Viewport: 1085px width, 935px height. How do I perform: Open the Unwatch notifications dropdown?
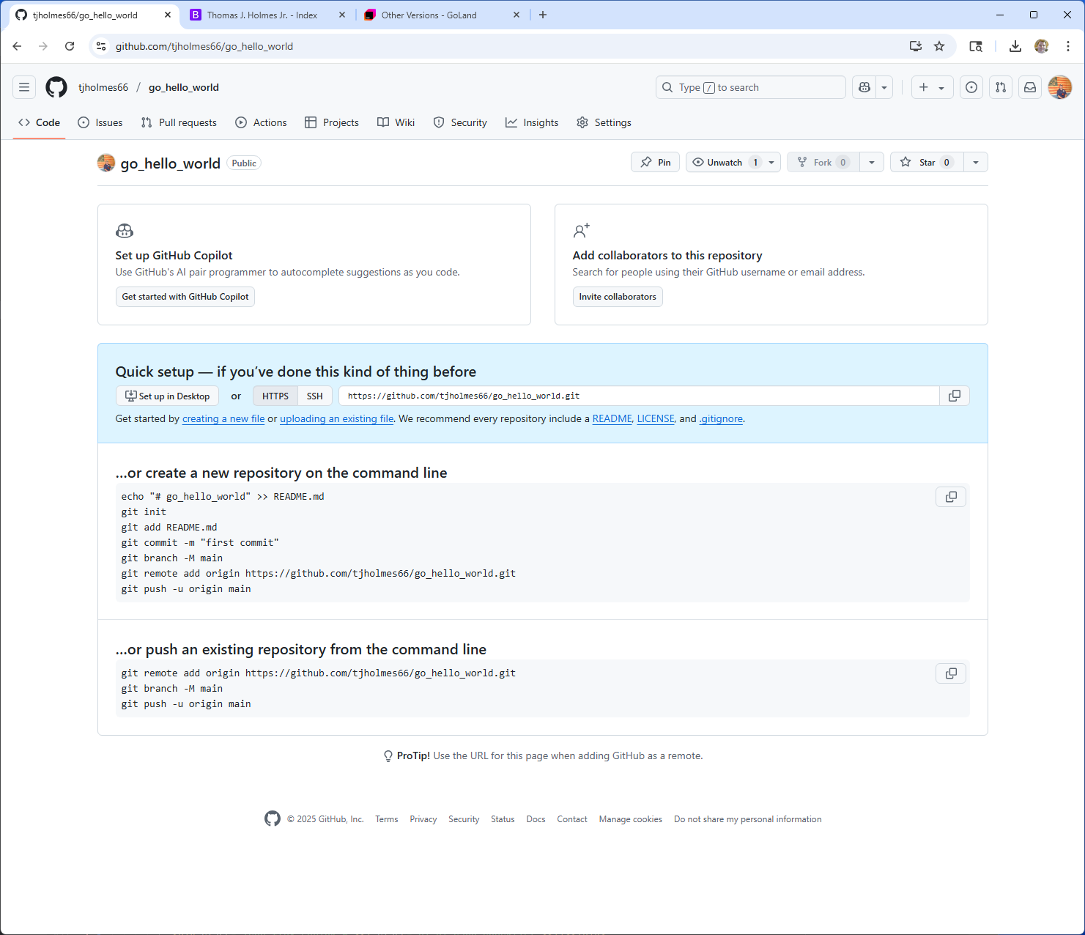coord(733,162)
